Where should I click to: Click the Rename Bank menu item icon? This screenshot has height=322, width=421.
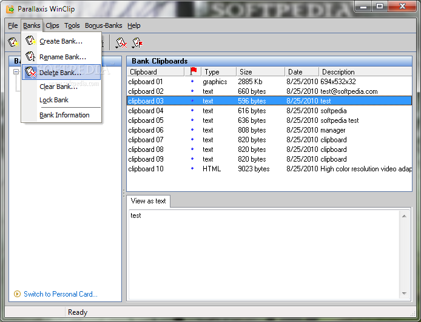[30, 56]
